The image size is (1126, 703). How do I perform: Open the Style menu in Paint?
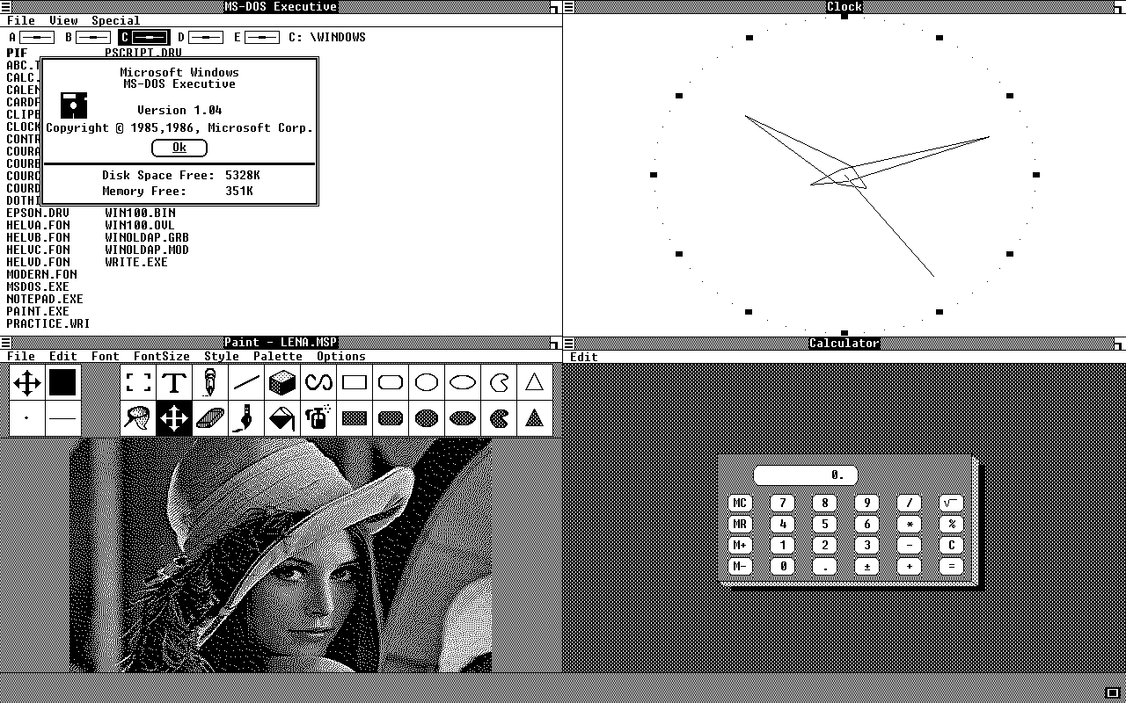[x=222, y=356]
